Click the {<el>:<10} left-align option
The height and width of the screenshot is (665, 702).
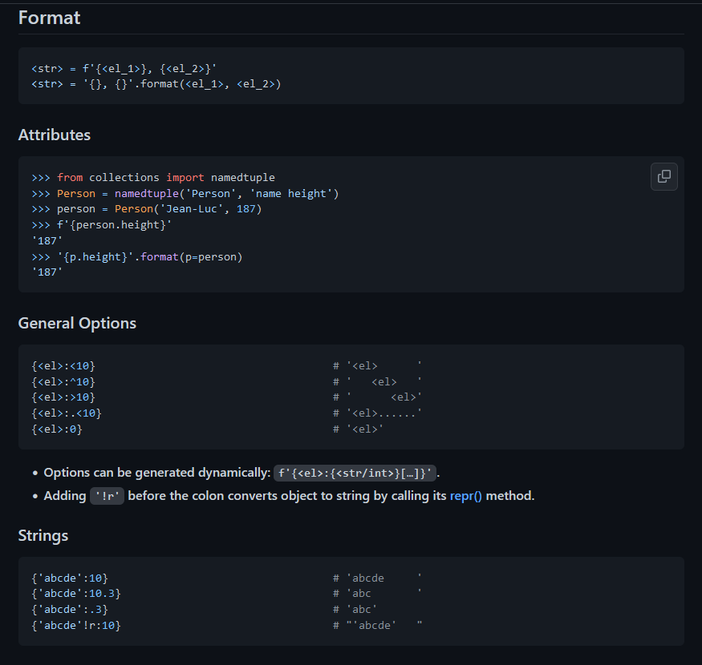pyautogui.click(x=63, y=365)
